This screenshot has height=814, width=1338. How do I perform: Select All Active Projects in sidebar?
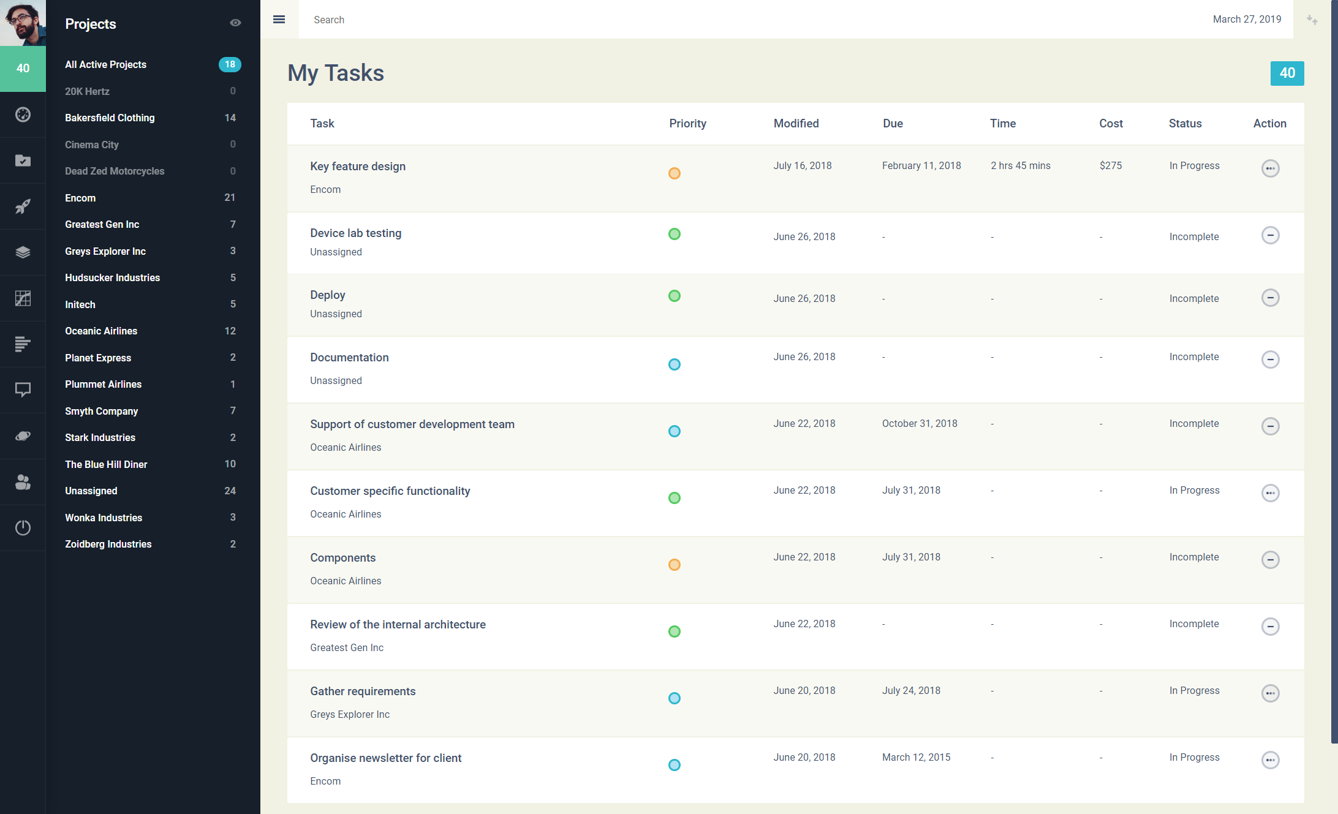coord(105,64)
